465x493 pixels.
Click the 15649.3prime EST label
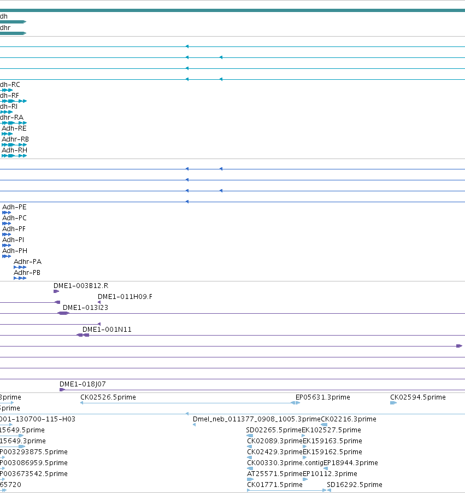tap(23, 441)
